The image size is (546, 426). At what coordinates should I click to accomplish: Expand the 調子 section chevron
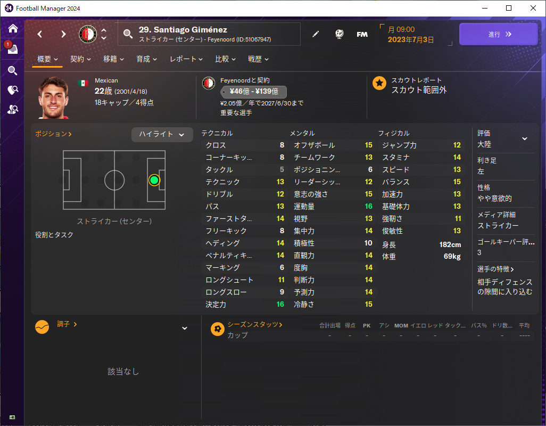(x=185, y=328)
